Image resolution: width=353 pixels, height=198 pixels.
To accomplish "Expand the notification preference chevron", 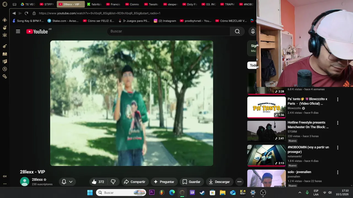I will (71, 182).
